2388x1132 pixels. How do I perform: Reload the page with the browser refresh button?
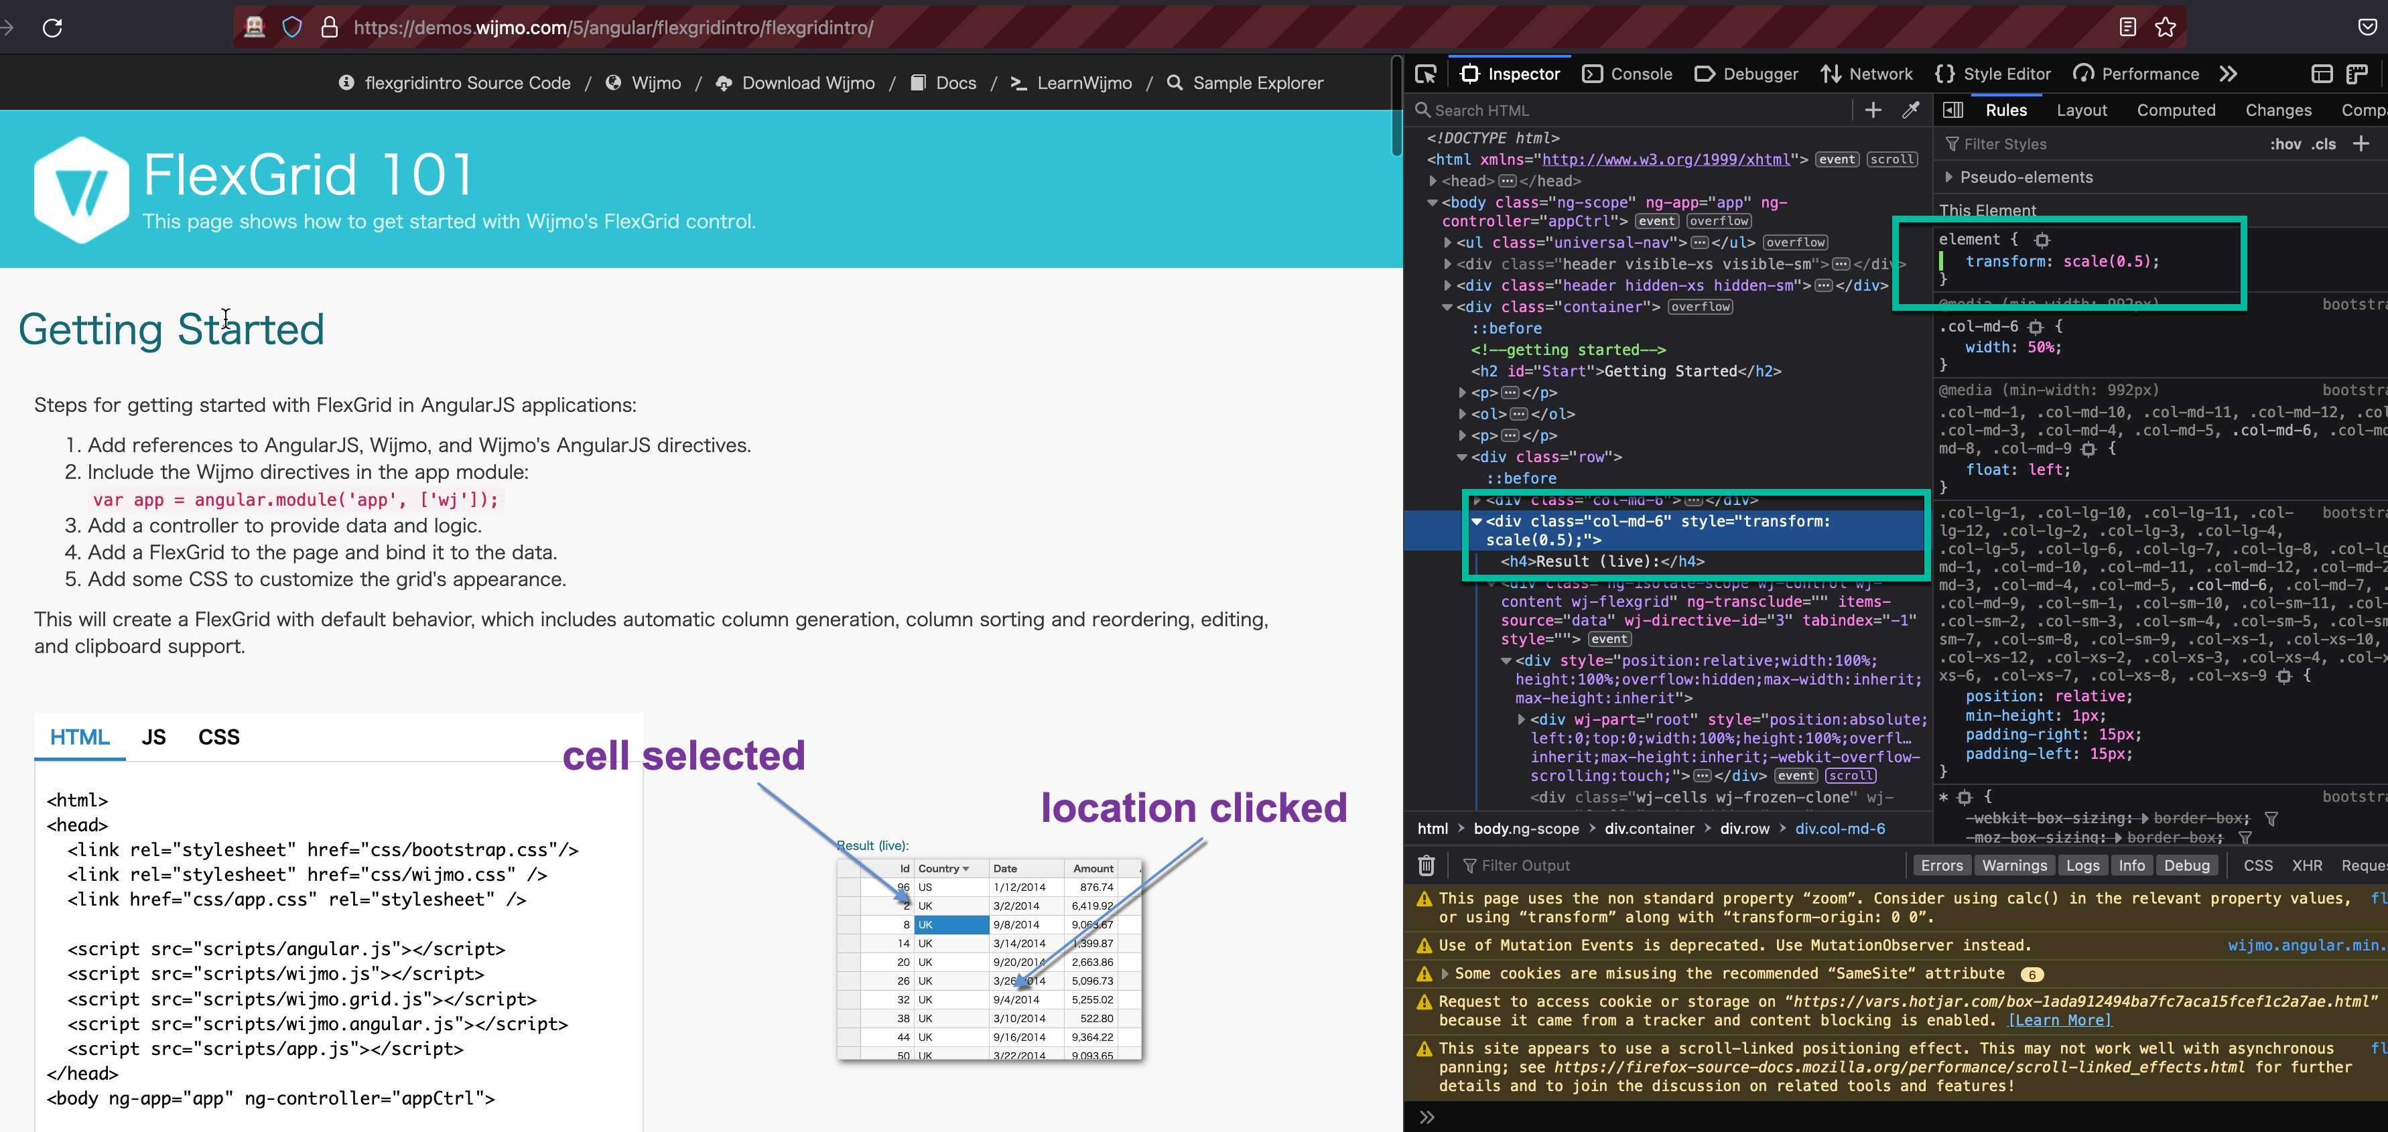[53, 27]
